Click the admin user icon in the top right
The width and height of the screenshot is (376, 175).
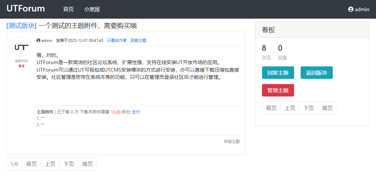[x=351, y=9]
